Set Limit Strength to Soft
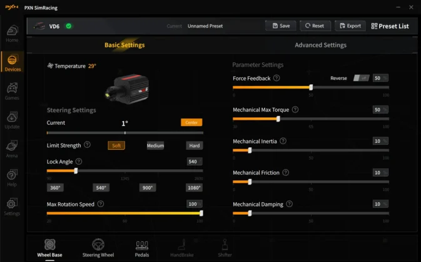Image resolution: width=421 pixels, height=262 pixels. click(x=116, y=145)
